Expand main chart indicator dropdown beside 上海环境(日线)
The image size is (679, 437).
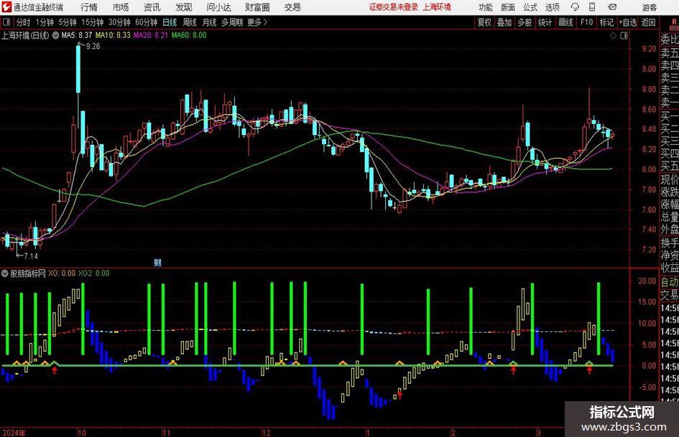55,35
